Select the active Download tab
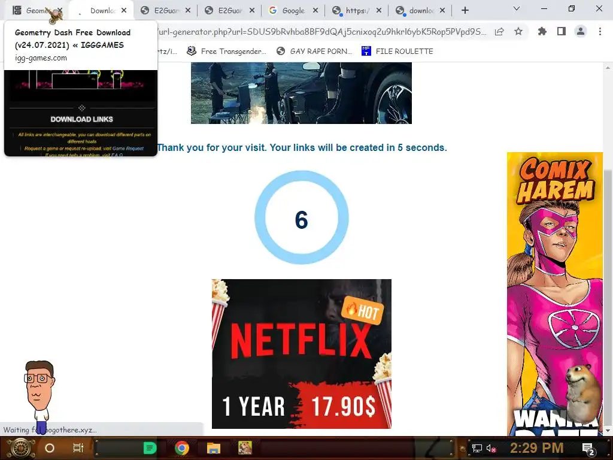The image size is (613, 460). pyautogui.click(x=102, y=11)
